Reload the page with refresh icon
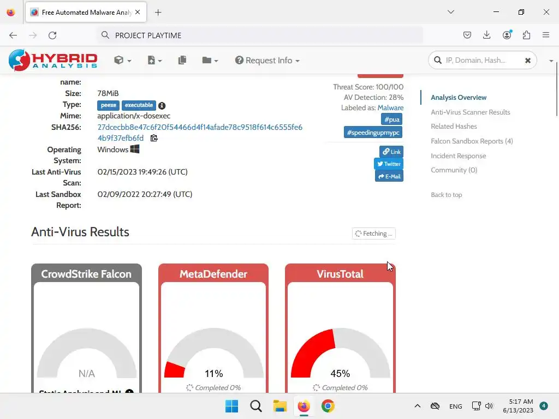This screenshot has width=559, height=419. click(x=52, y=35)
